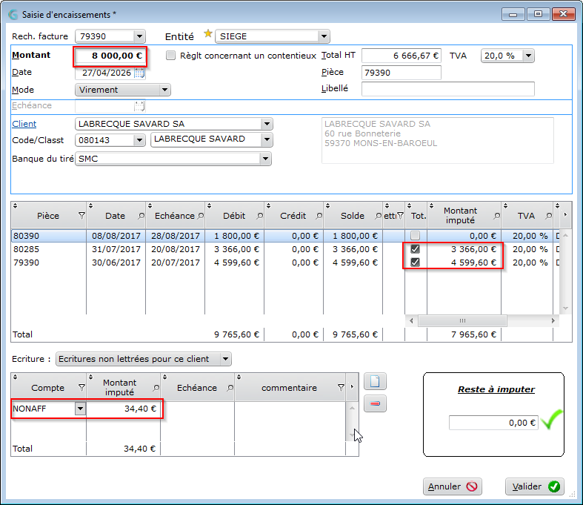Open the Rech. facture dropdown
The height and width of the screenshot is (505, 583).
[x=139, y=36]
